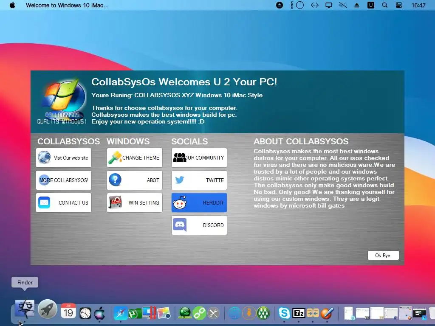Open the green dotted circle dock icon
Viewport: 435px width, 326px height.
[x=263, y=313]
